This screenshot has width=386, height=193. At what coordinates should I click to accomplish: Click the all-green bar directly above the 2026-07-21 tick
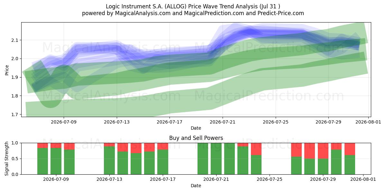point(216,159)
